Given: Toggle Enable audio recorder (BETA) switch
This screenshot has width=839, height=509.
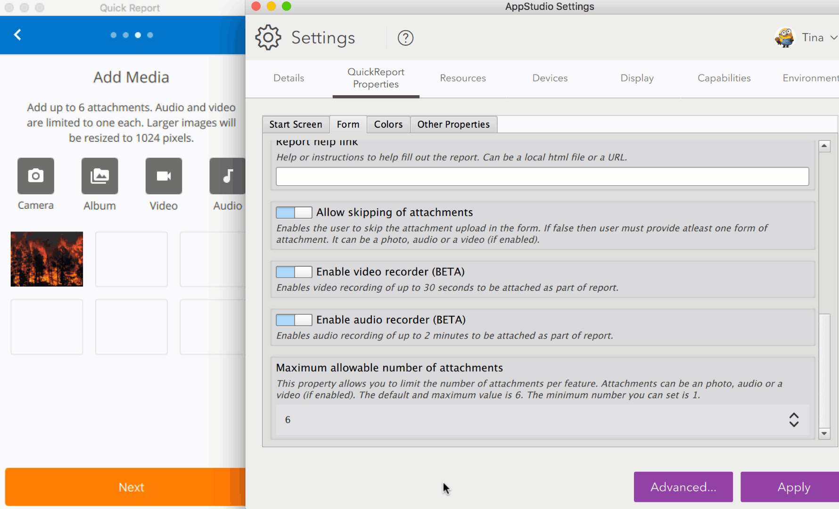Looking at the screenshot, I should (294, 320).
